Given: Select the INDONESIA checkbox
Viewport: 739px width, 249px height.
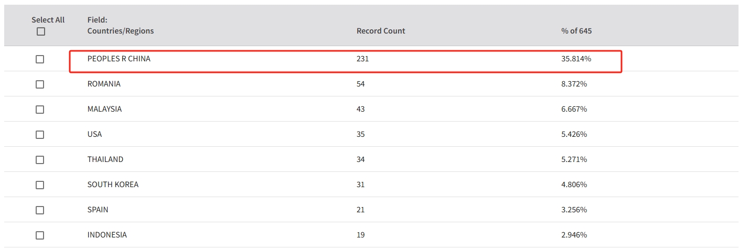Looking at the screenshot, I should pos(40,235).
